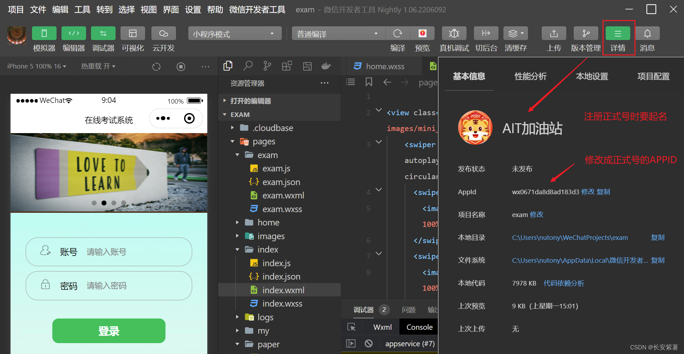This screenshot has width=684, height=354.
Task: Open local directory path link
Action: [570, 238]
